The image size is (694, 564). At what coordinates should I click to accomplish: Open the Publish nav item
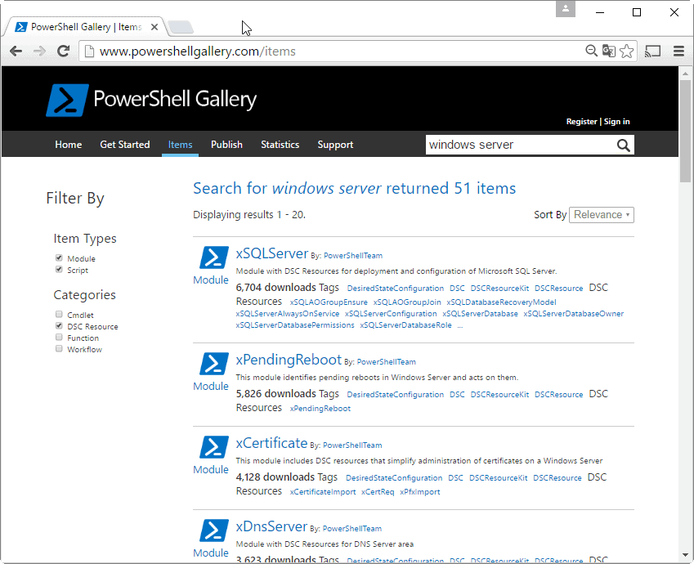pos(226,145)
